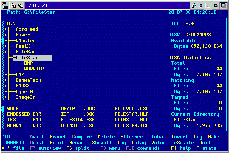Select the FileStar directory in tree

click(x=33, y=57)
